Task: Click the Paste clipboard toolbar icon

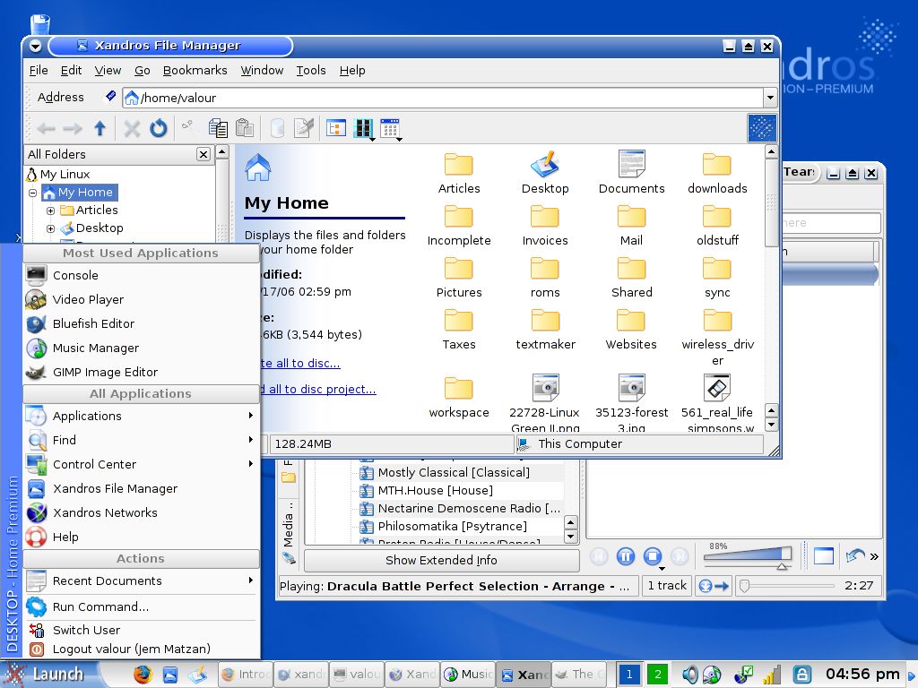Action: click(244, 128)
